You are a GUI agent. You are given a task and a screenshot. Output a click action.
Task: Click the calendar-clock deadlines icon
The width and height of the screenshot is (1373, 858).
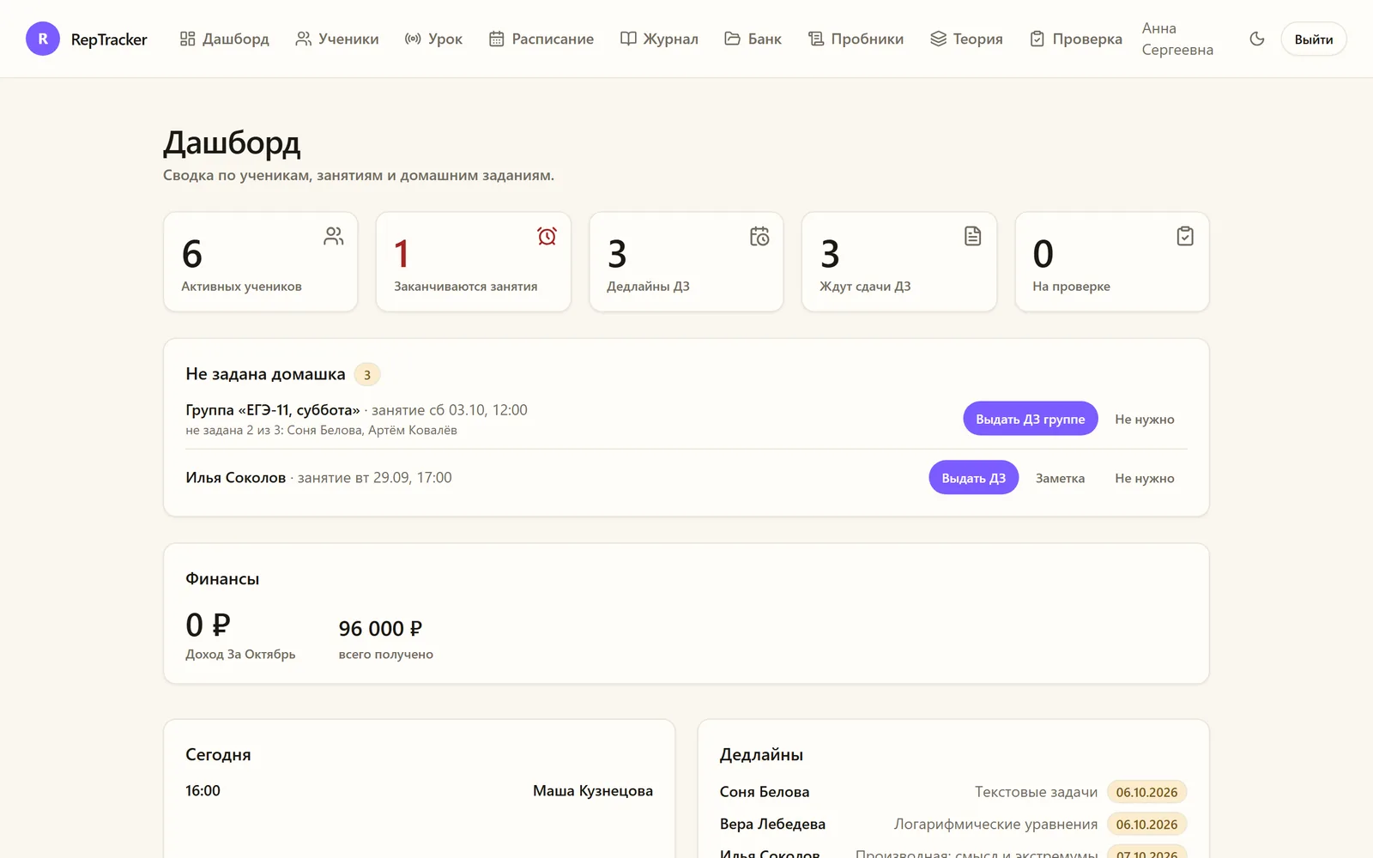(x=759, y=236)
